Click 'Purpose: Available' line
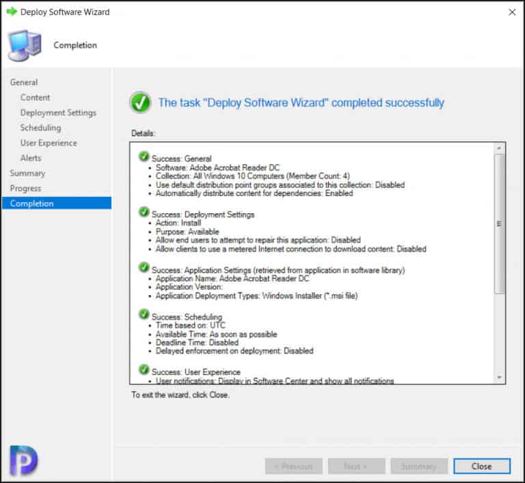The width and height of the screenshot is (525, 483). point(187,232)
